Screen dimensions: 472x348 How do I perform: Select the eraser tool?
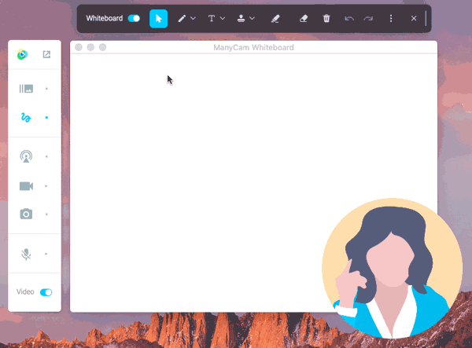304,19
